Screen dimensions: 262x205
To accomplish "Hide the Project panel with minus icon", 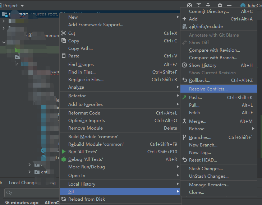I will [x=229, y=5].
